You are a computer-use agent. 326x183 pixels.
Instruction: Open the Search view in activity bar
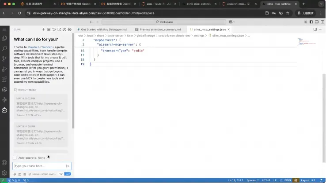tap(4, 48)
